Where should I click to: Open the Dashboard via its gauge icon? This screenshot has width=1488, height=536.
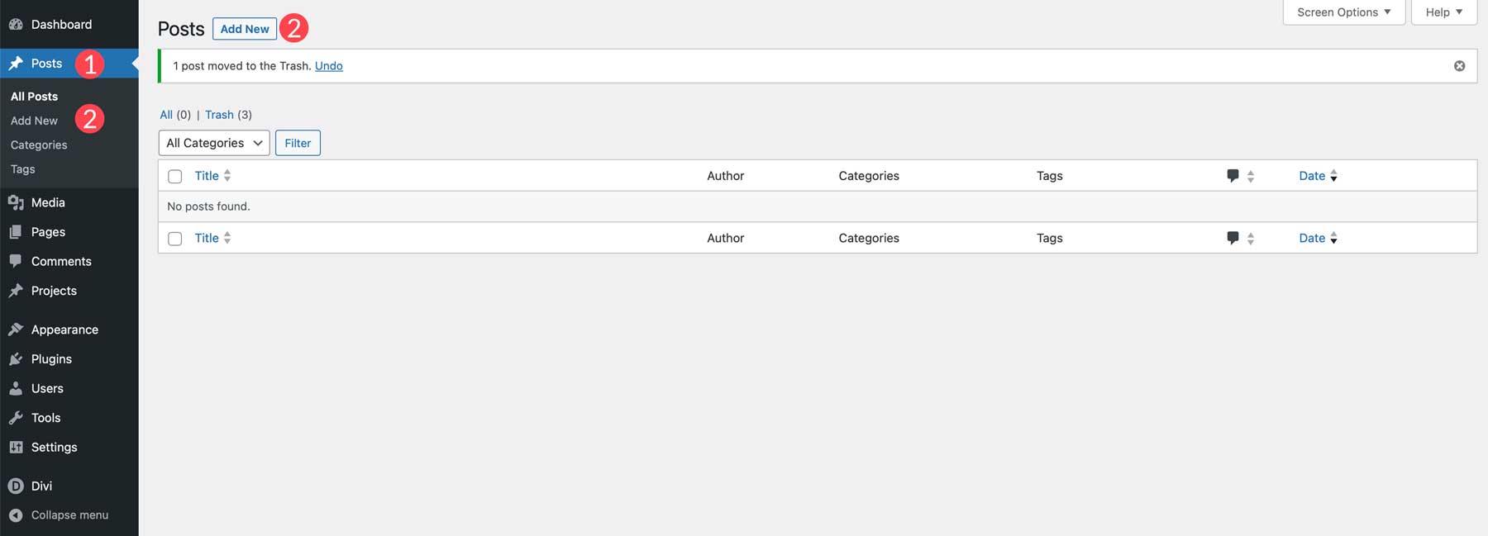pos(16,24)
